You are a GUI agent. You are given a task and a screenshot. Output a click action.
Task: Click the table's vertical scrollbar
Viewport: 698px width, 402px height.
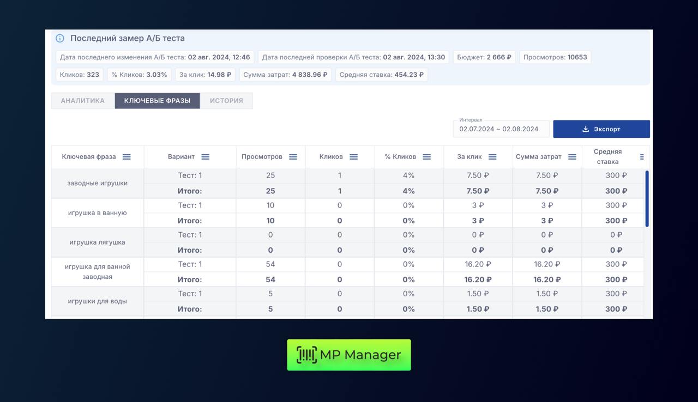point(647,199)
